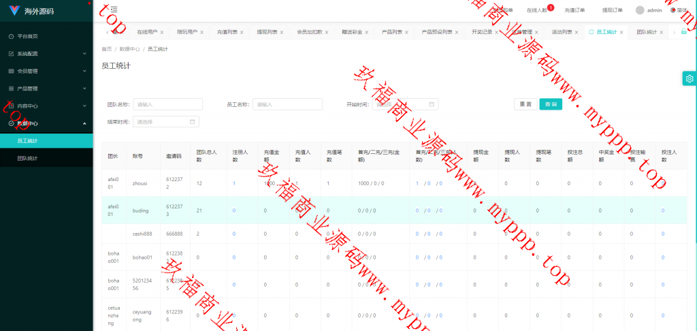Click the 海外源码 logo icon
Viewport: 697px width, 331px height.
click(x=15, y=11)
